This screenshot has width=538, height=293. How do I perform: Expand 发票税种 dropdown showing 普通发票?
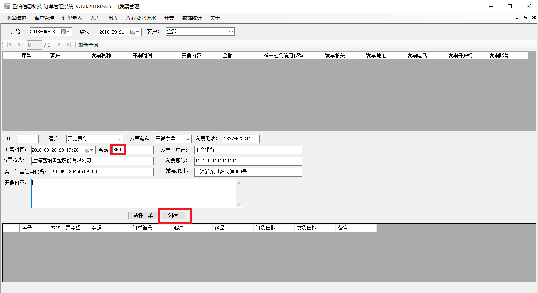[188, 139]
